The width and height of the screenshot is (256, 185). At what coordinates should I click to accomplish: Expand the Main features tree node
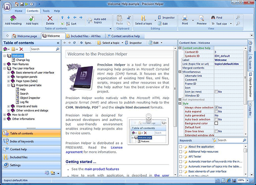point(3,65)
